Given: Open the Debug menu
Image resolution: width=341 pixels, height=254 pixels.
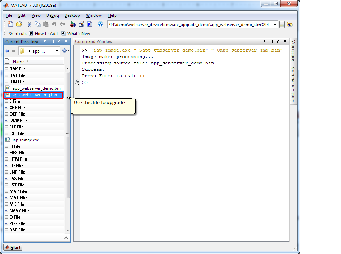Looking at the screenshot, I should (52, 15).
